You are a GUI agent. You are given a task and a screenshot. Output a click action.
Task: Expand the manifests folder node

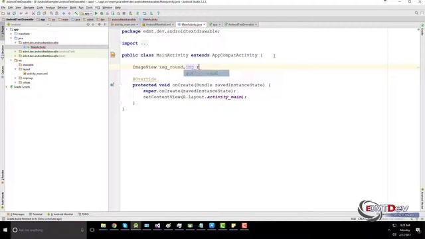coord(11,34)
